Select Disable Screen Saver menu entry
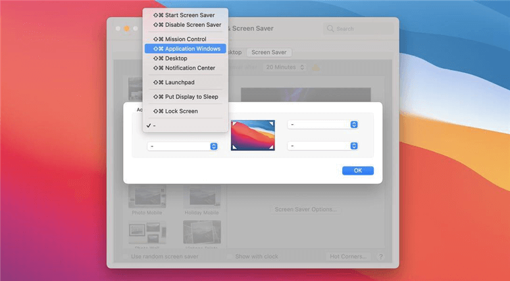Image resolution: width=510 pixels, height=281 pixels. [x=187, y=25]
